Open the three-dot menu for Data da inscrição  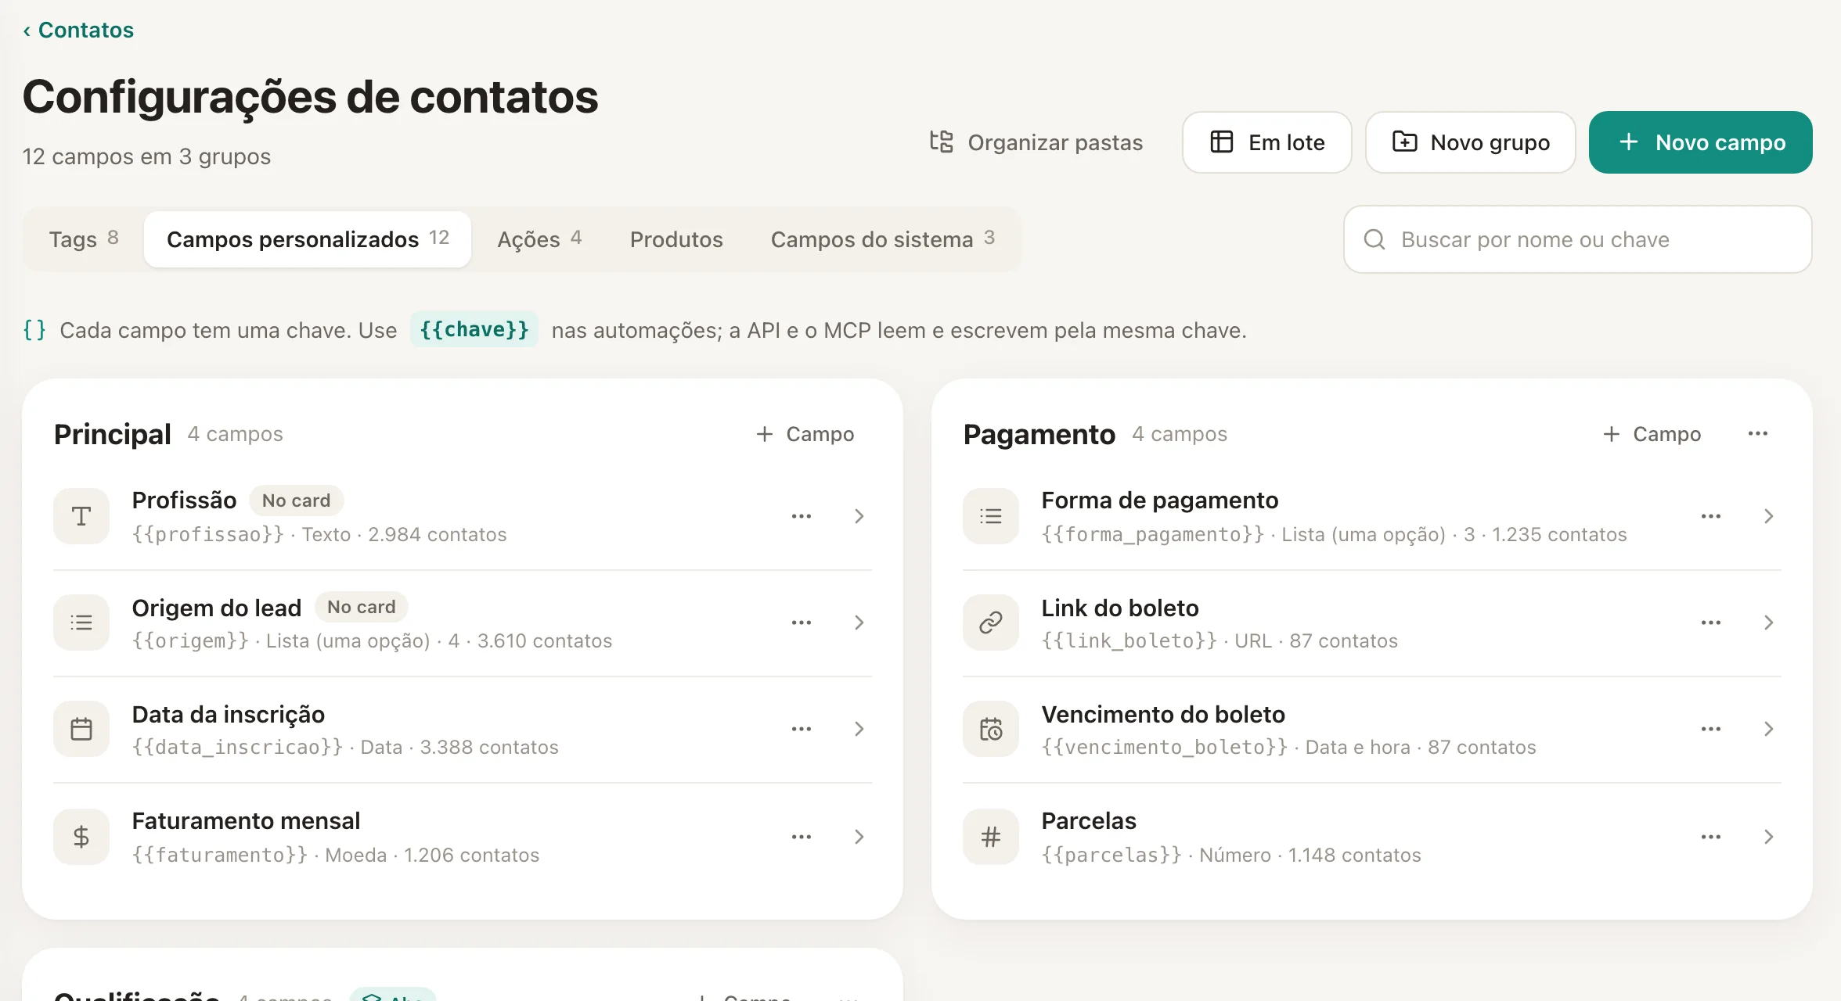coord(802,729)
